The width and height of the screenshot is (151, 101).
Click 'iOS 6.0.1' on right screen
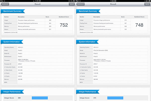point(96,47)
